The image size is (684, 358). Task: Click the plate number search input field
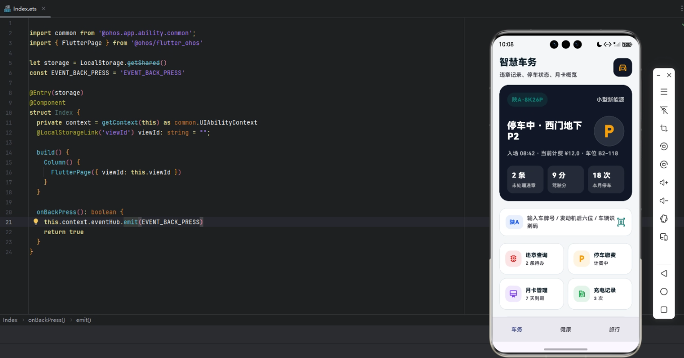pos(566,222)
